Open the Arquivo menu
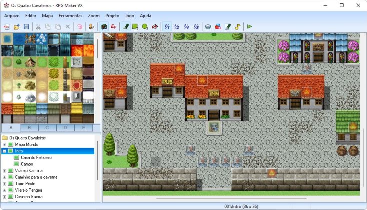 click(x=12, y=16)
